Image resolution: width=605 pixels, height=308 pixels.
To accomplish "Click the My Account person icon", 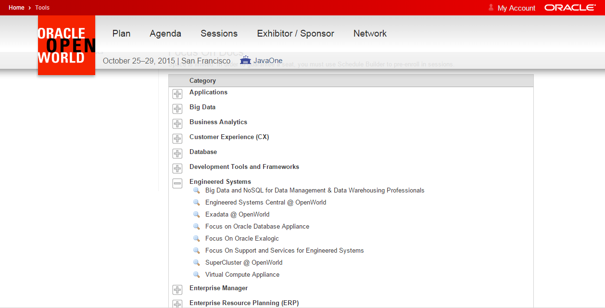I will coord(491,7).
